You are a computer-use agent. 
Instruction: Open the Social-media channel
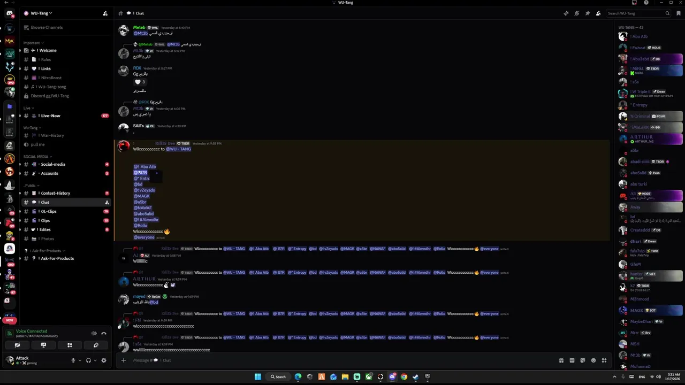(66, 164)
